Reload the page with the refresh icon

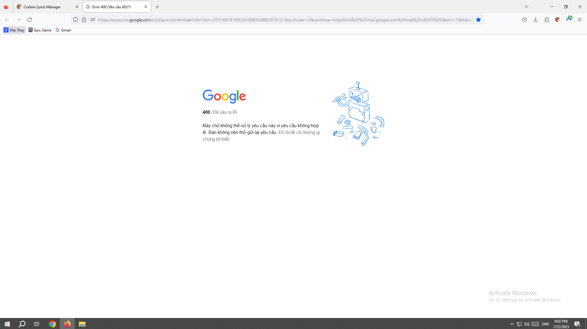(x=29, y=20)
